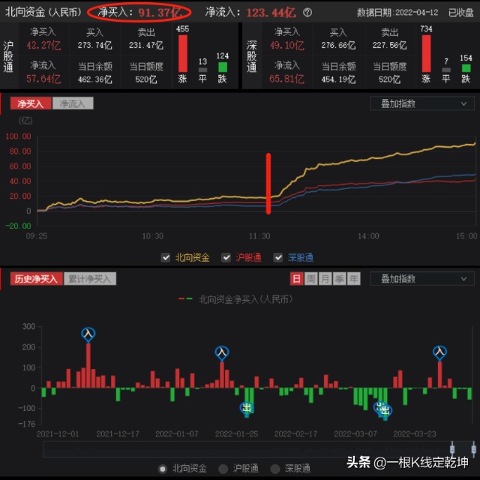This screenshot has width=480, height=480.
Task: Click the rightmost 入 marker on history chart
Action: click(x=439, y=352)
